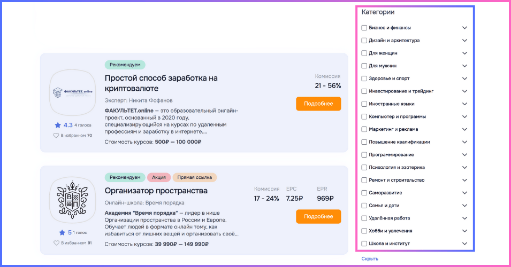Unfold the Программирование chevron
511x267 pixels.
(465, 155)
